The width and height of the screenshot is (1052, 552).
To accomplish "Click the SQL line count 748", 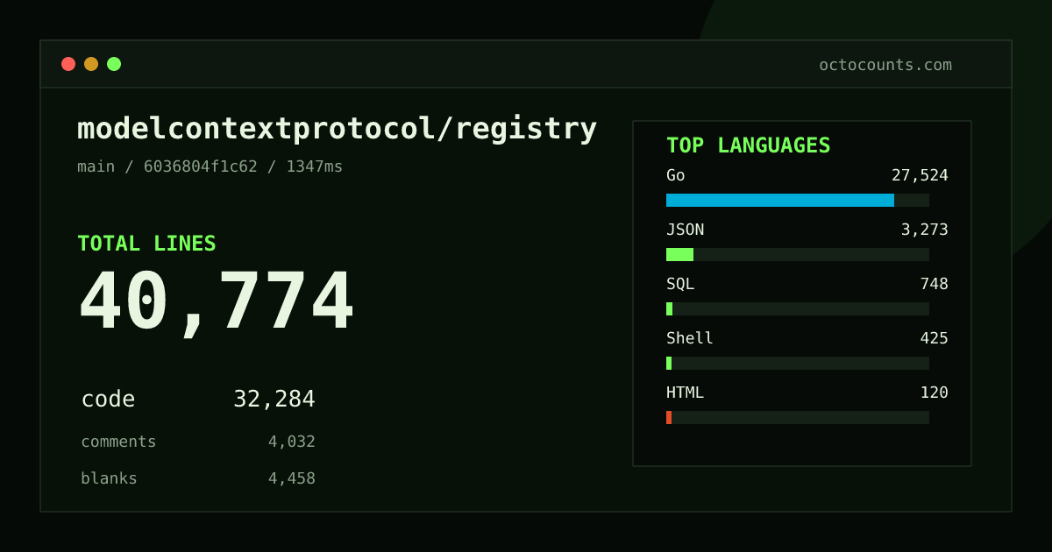I will 934,284.
